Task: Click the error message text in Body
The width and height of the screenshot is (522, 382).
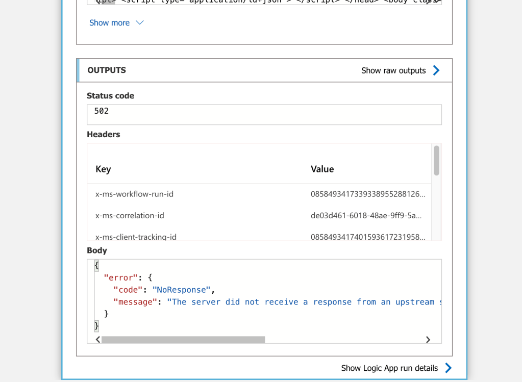Action: pos(304,302)
